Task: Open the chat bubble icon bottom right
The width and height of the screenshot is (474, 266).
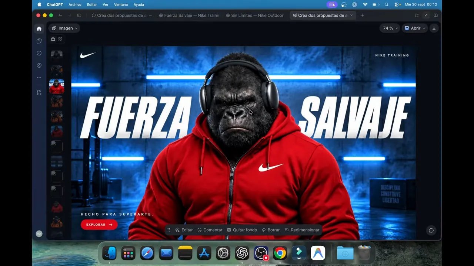Action: 431,230
